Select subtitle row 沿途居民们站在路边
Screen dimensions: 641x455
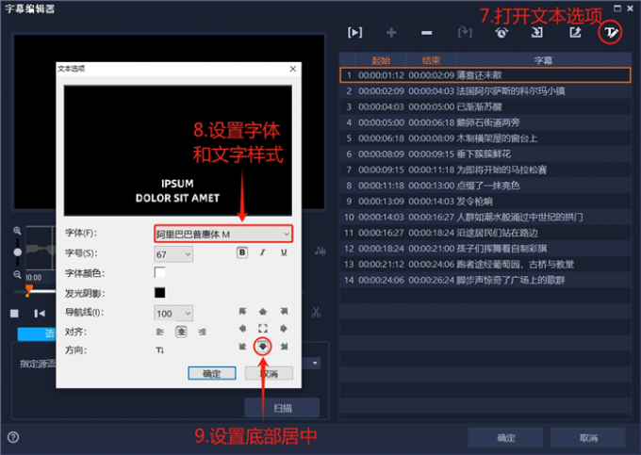tap(485, 233)
